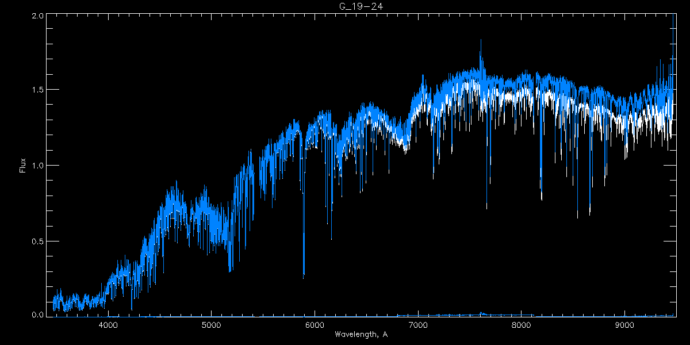The width and height of the screenshot is (690, 345).
Task: Click the 1.5 tick label on y-axis
Action: click(37, 90)
